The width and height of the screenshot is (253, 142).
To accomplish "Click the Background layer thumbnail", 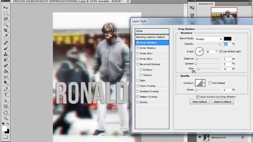I will [x=206, y=138].
